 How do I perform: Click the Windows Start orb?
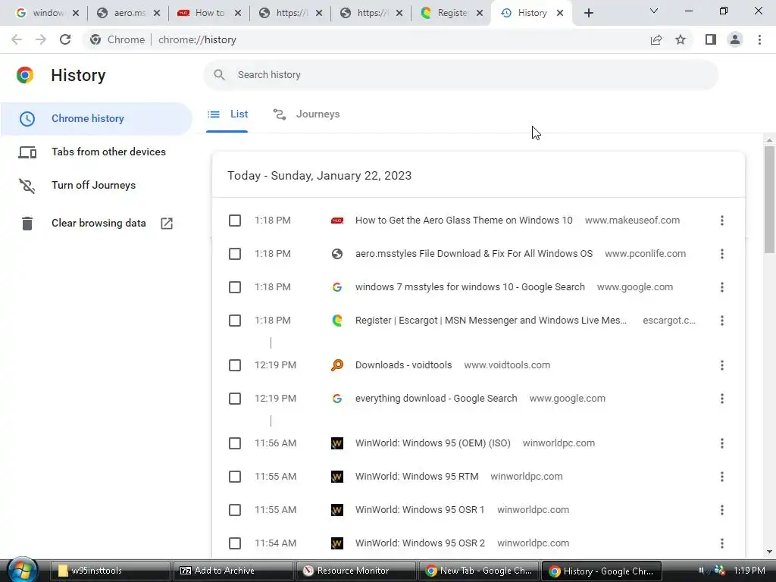coord(22,569)
